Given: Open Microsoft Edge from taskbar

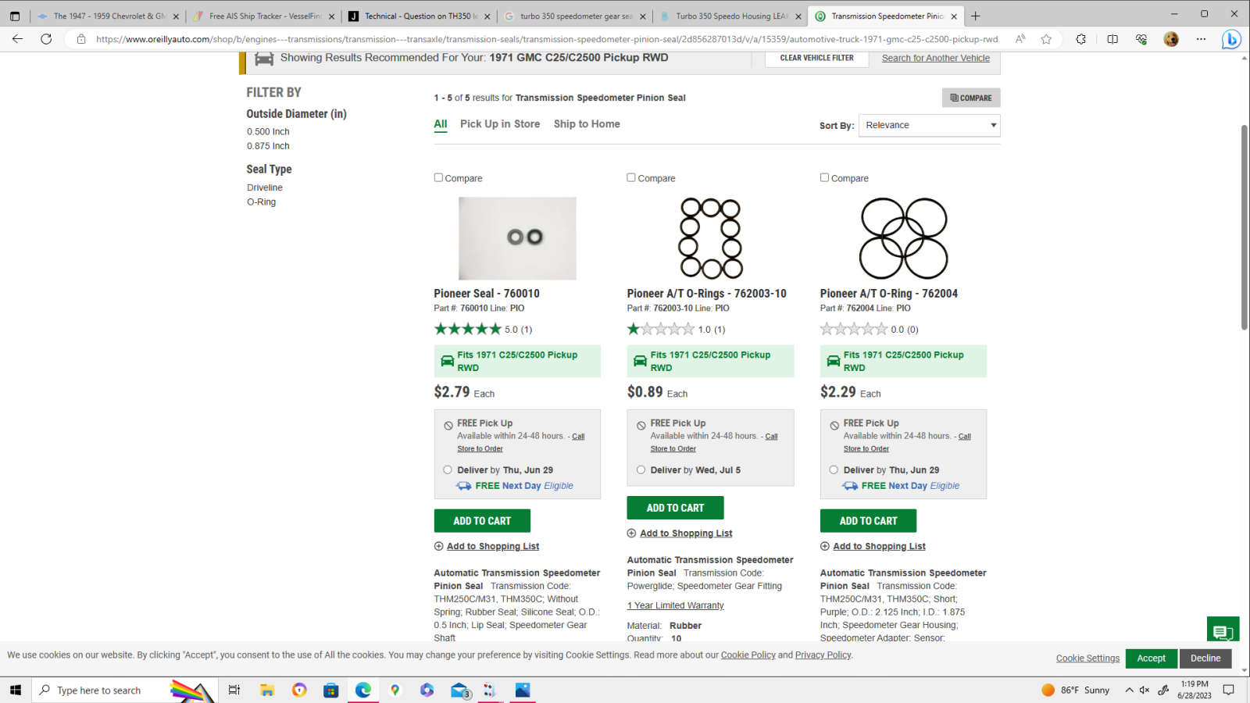Looking at the screenshot, I should click(x=363, y=690).
